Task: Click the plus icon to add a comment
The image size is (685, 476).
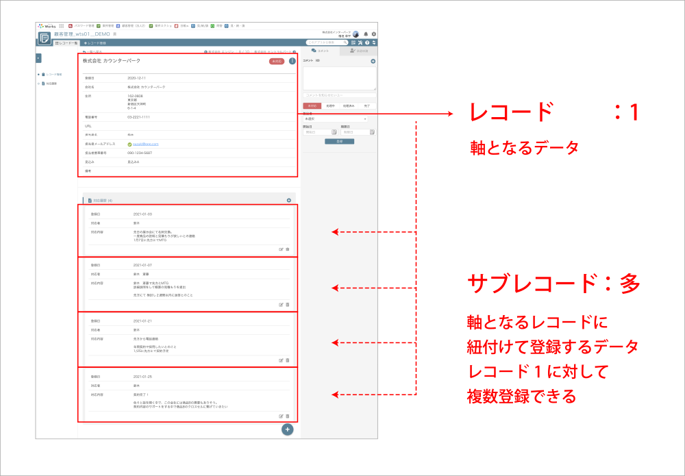Action: (x=373, y=61)
